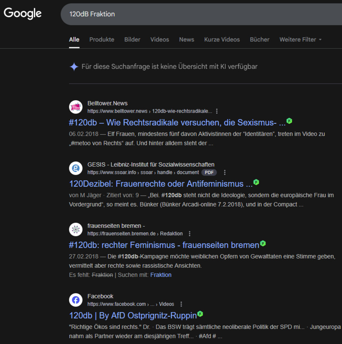Click green K badge beside rechter Feminismus title

[x=263, y=243]
